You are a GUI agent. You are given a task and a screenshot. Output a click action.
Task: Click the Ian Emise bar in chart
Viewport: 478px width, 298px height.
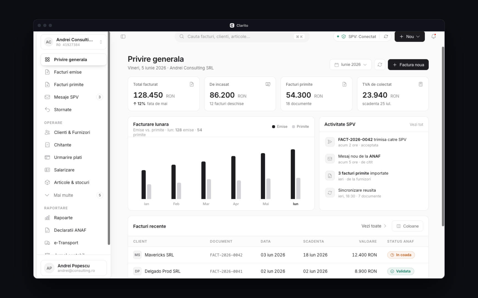(x=144, y=185)
